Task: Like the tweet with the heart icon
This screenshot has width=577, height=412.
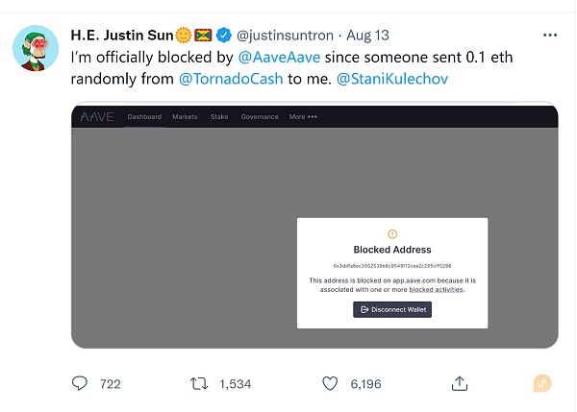Action: click(330, 383)
